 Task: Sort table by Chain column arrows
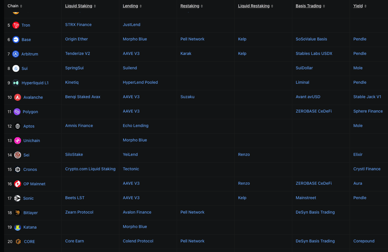coord(21,6)
